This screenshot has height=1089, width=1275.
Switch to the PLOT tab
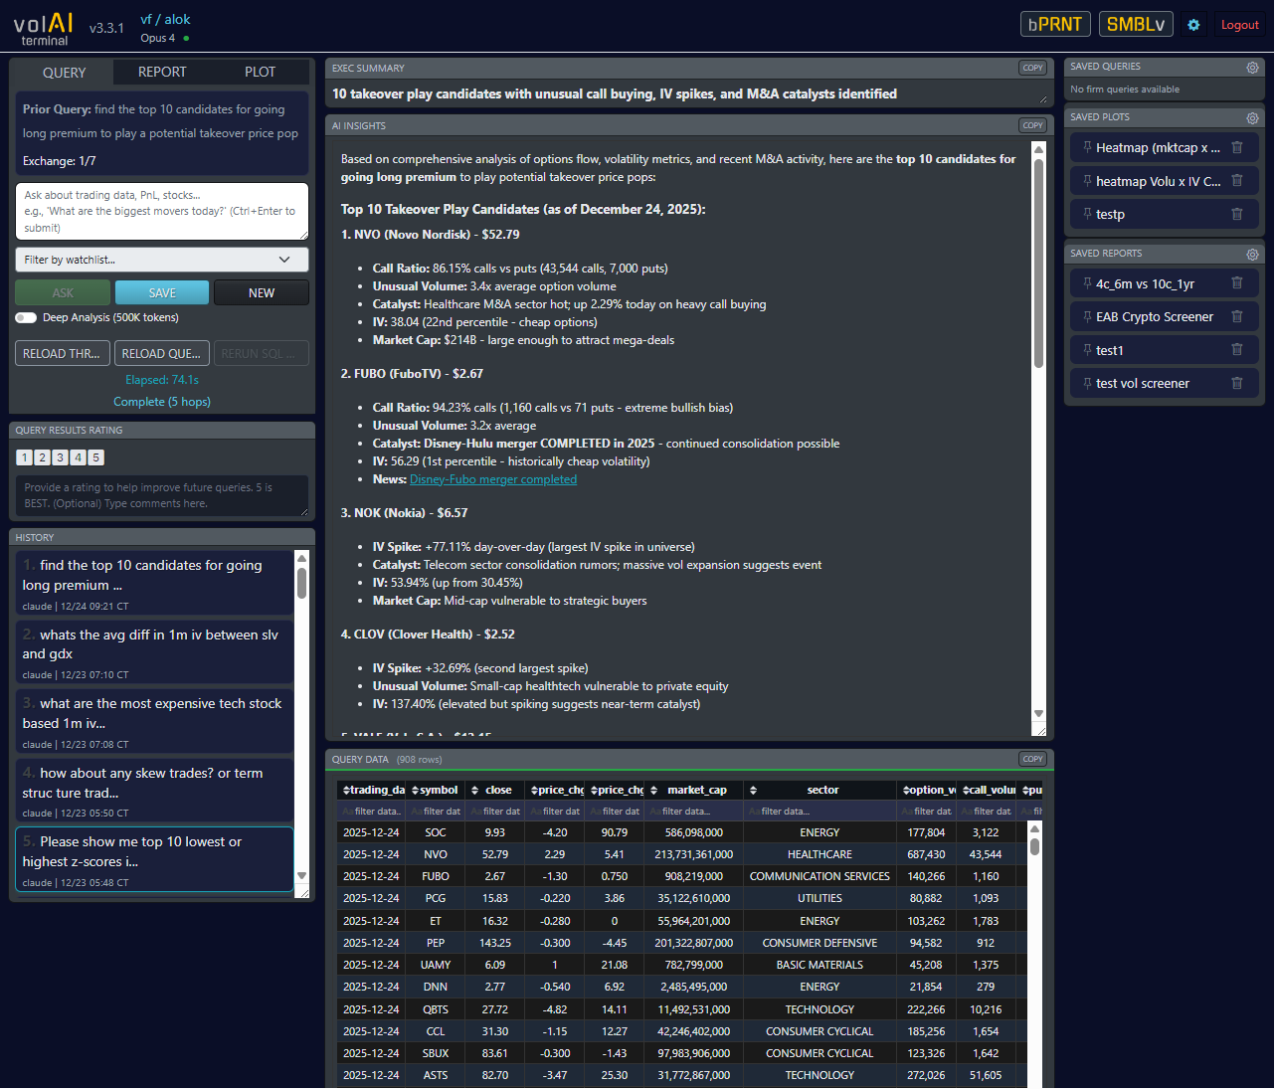click(x=260, y=73)
